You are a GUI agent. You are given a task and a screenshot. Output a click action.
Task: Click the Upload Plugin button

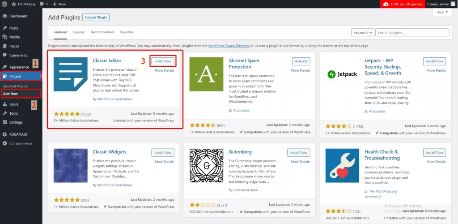click(x=96, y=17)
